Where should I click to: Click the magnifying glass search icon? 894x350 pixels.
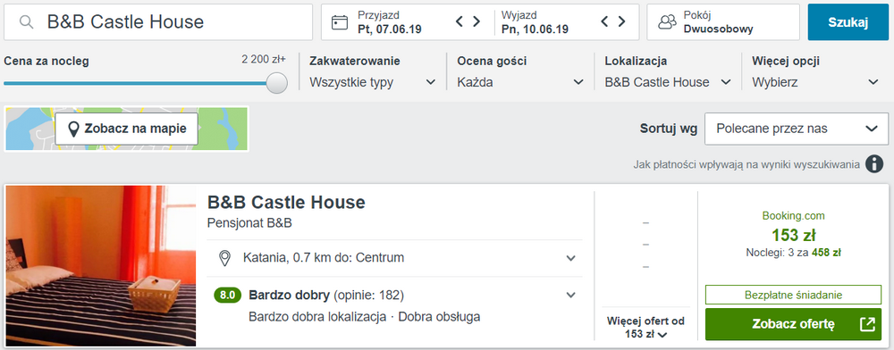[x=26, y=22]
